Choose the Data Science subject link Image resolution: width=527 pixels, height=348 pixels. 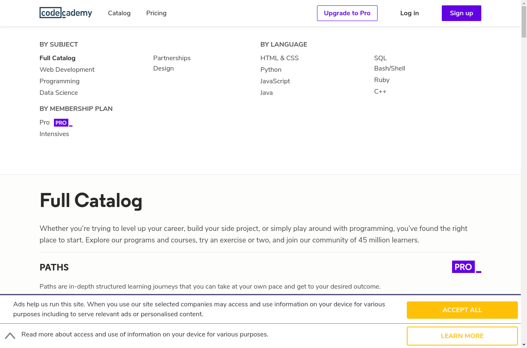[58, 93]
